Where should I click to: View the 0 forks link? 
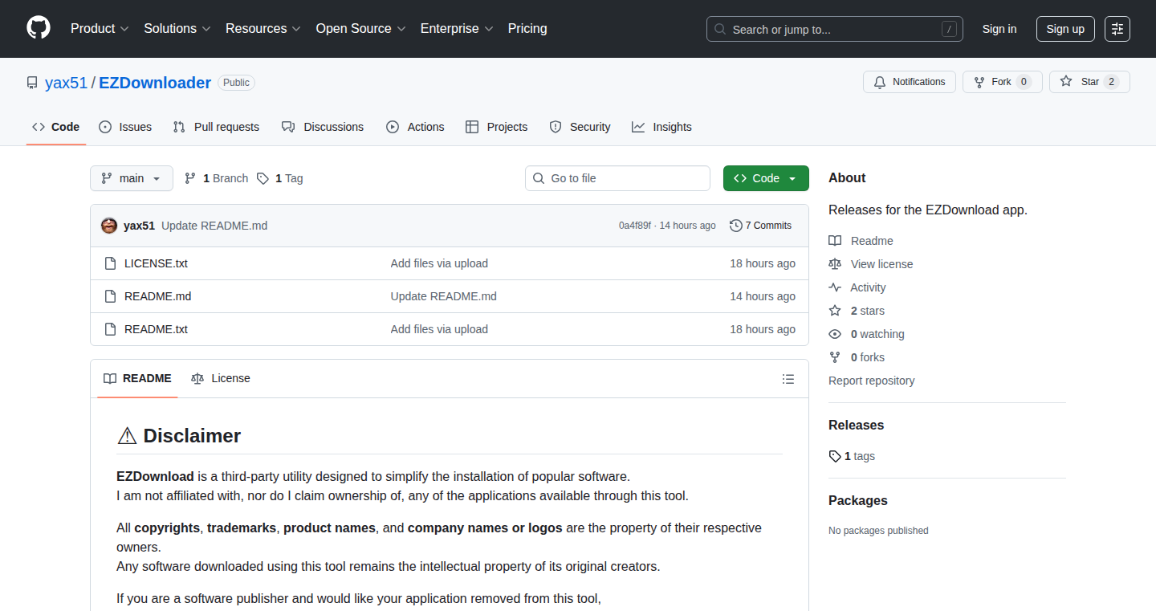857,357
